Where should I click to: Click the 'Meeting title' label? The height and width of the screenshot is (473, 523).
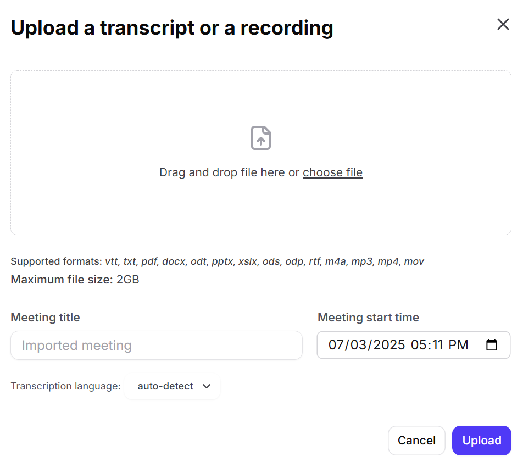(45, 318)
